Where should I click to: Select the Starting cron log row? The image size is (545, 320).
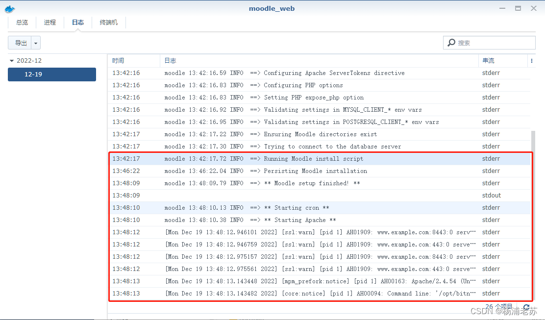pos(319,208)
